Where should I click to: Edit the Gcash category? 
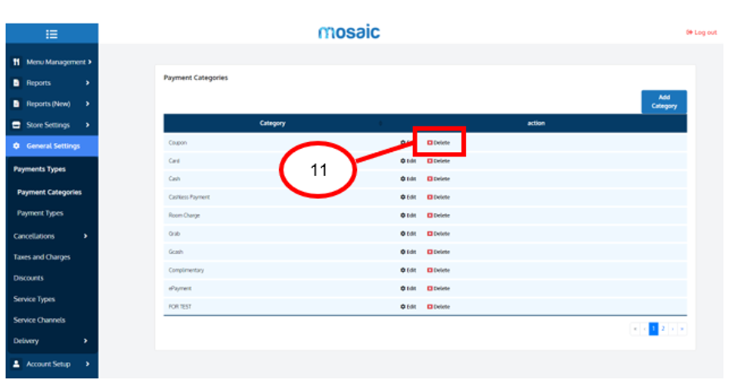pos(408,252)
